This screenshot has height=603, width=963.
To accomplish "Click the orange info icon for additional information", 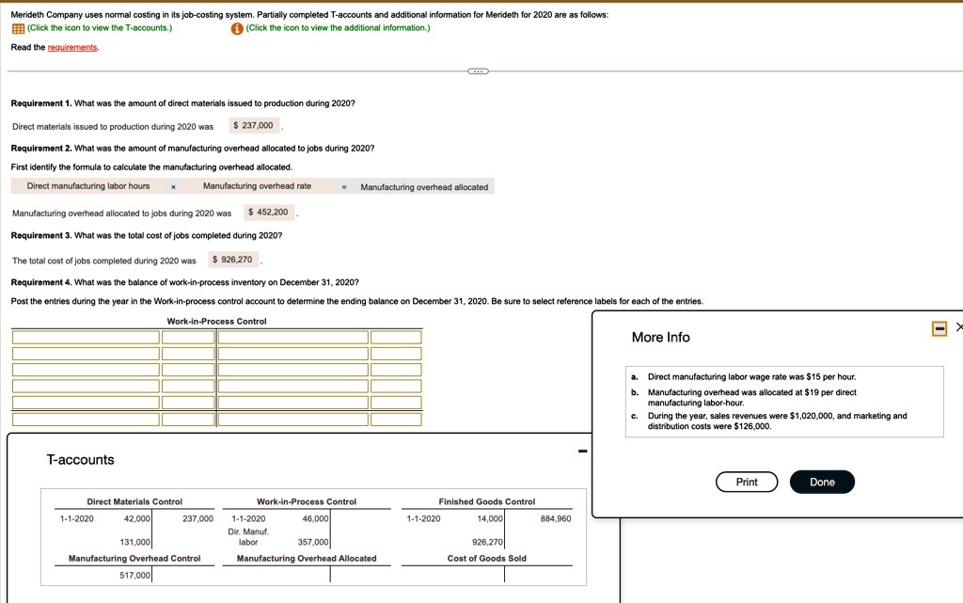I will click(x=235, y=27).
